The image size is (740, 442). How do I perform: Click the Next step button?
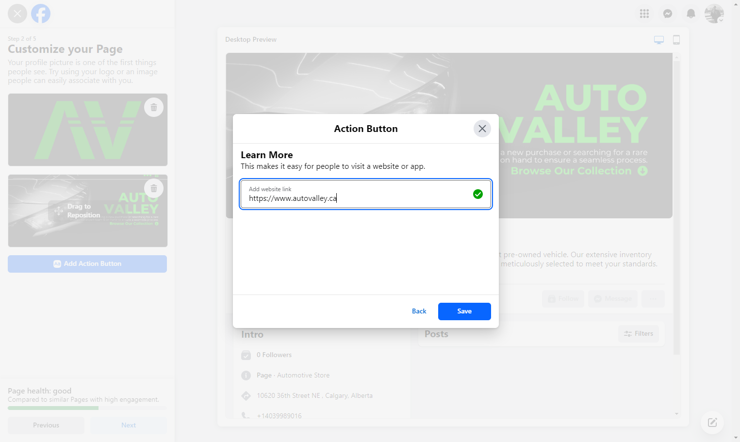click(x=129, y=426)
